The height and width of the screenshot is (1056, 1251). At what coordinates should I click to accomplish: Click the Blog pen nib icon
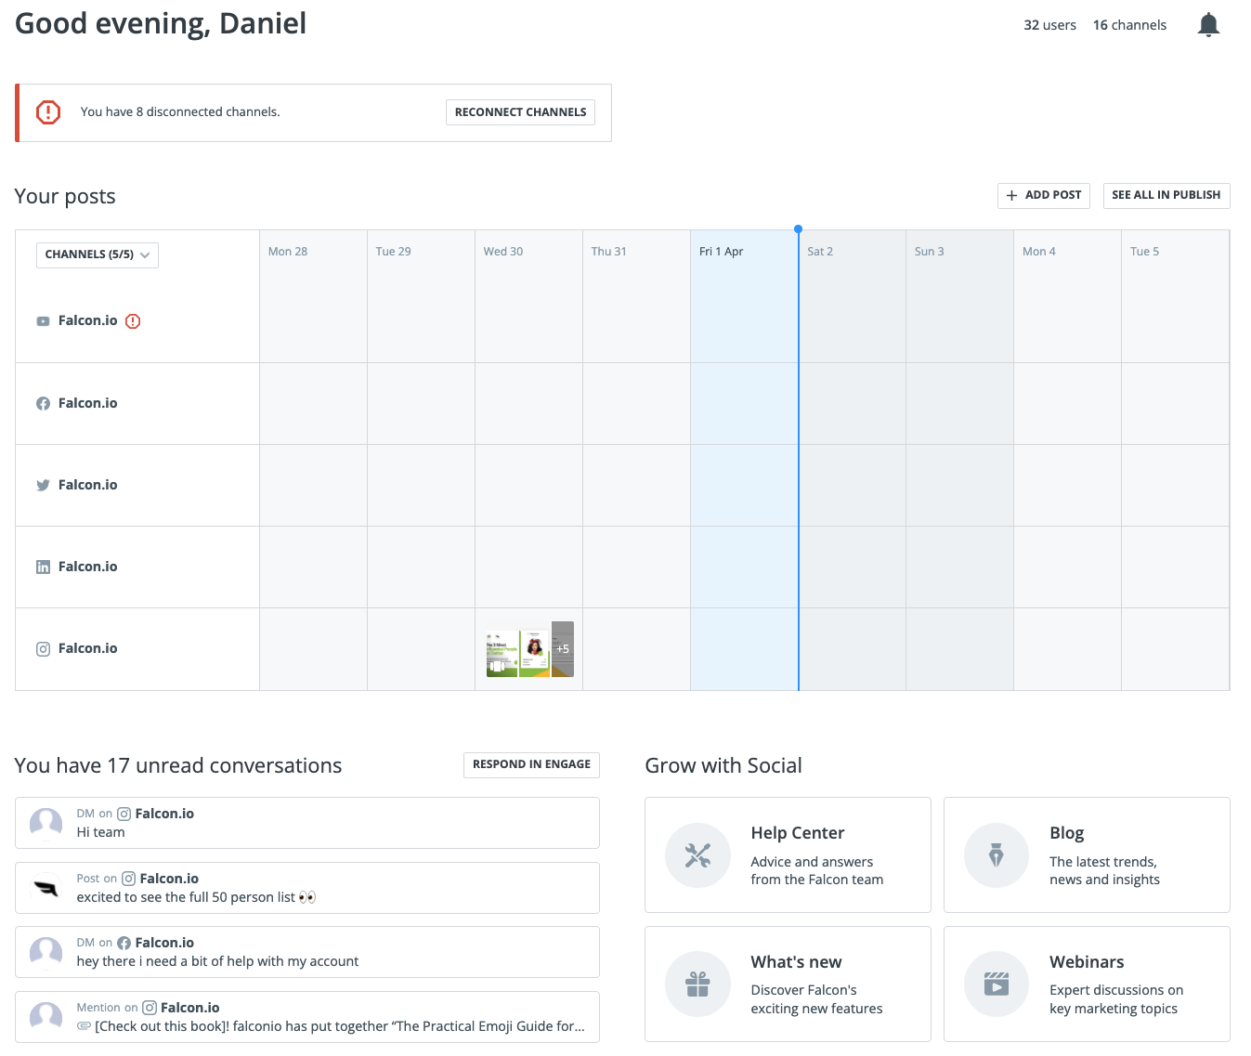tap(996, 855)
